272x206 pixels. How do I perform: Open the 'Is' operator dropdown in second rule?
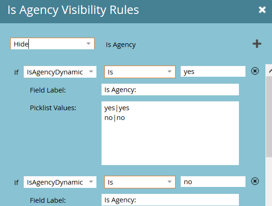pos(170,182)
